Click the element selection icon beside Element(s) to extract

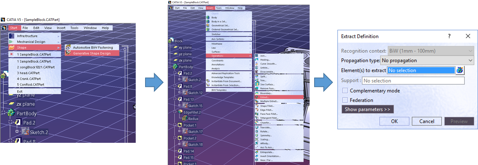point(460,70)
